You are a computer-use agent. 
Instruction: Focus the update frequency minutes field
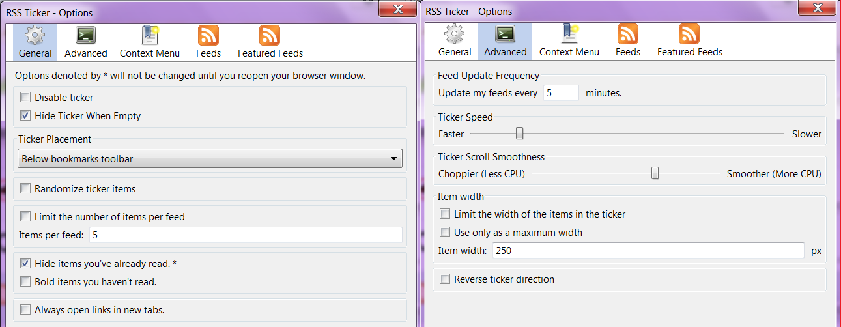click(561, 93)
